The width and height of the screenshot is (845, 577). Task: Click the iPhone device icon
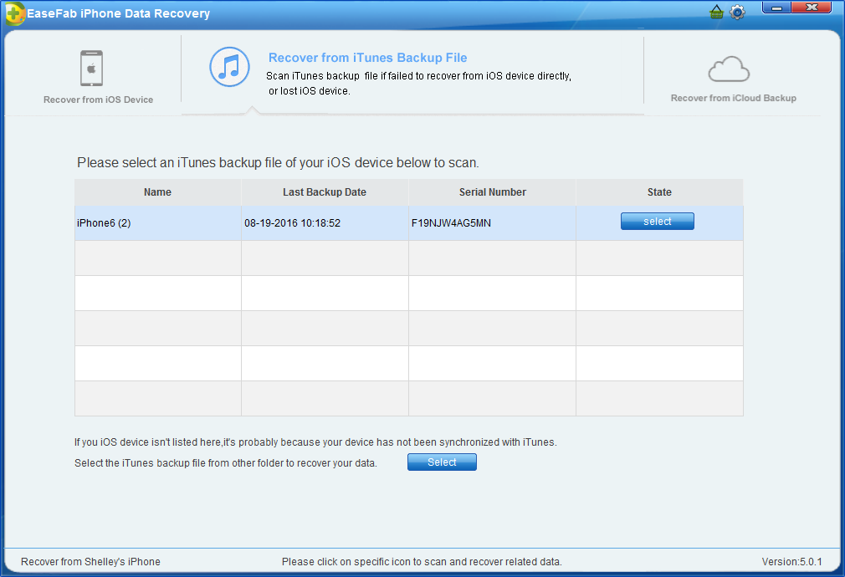pyautogui.click(x=92, y=69)
